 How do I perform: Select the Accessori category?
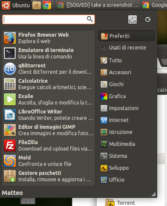[x=127, y=73]
